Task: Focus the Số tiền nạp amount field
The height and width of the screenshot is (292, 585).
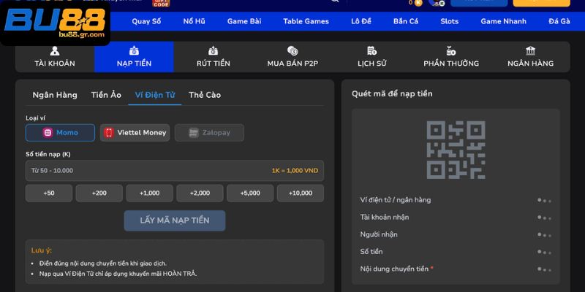Action: [175, 171]
